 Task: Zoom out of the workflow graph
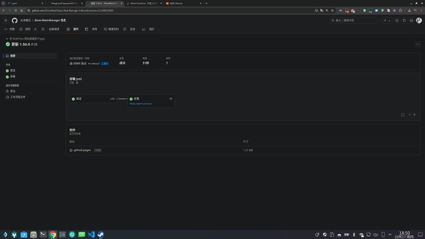click(x=409, y=114)
